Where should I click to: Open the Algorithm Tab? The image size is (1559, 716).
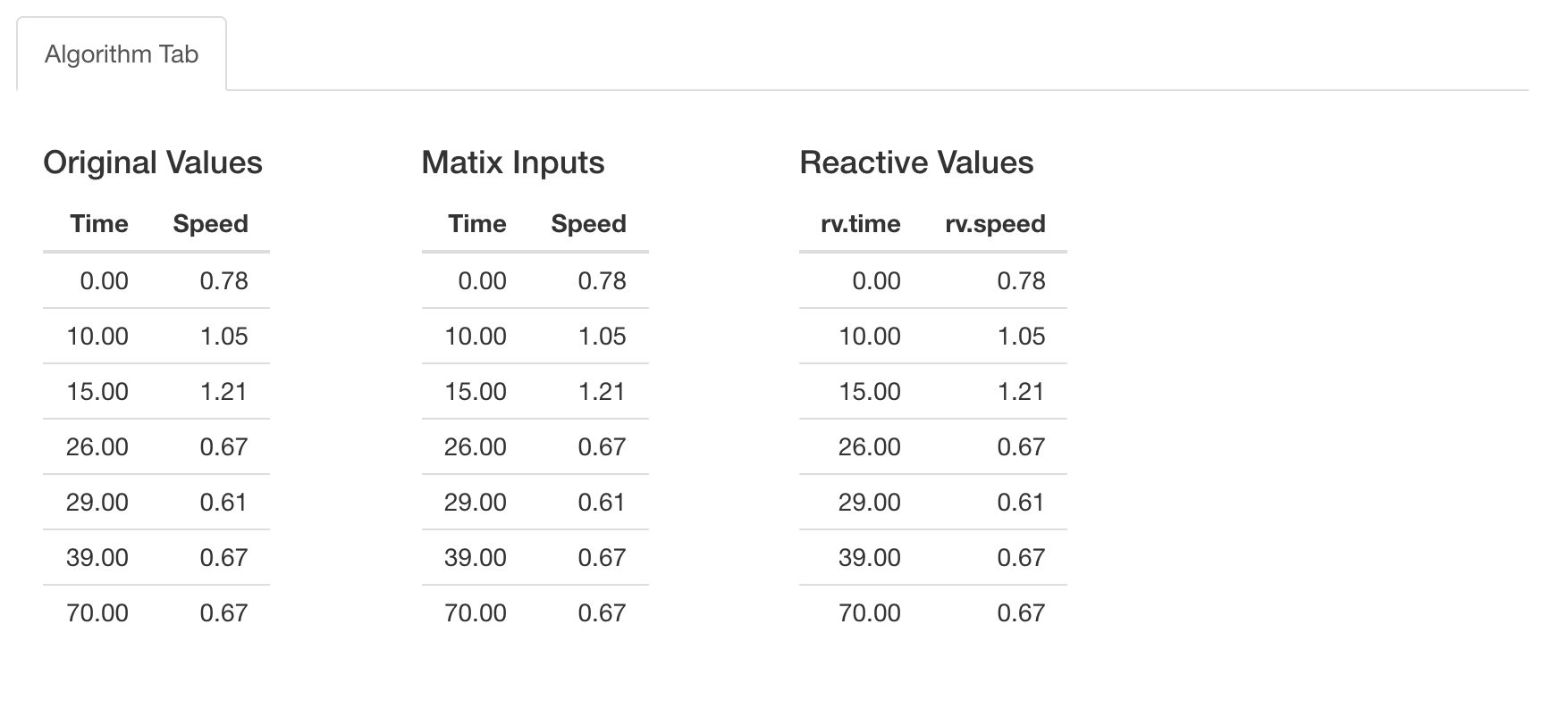click(122, 54)
